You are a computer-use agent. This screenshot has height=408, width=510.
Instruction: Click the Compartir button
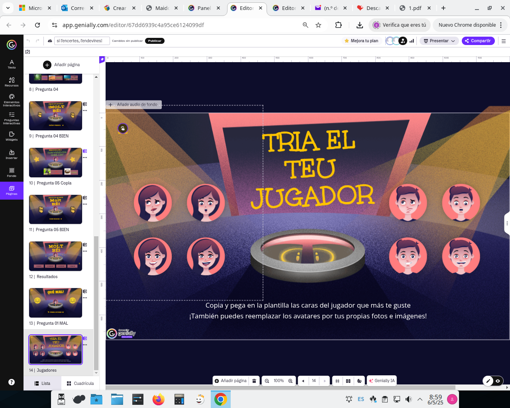point(478,41)
